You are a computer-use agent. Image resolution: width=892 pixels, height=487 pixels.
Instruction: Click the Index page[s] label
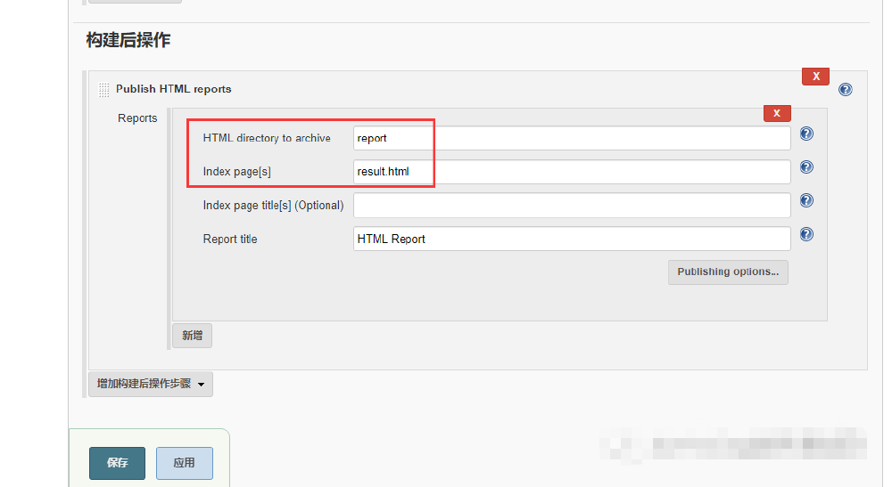point(236,172)
